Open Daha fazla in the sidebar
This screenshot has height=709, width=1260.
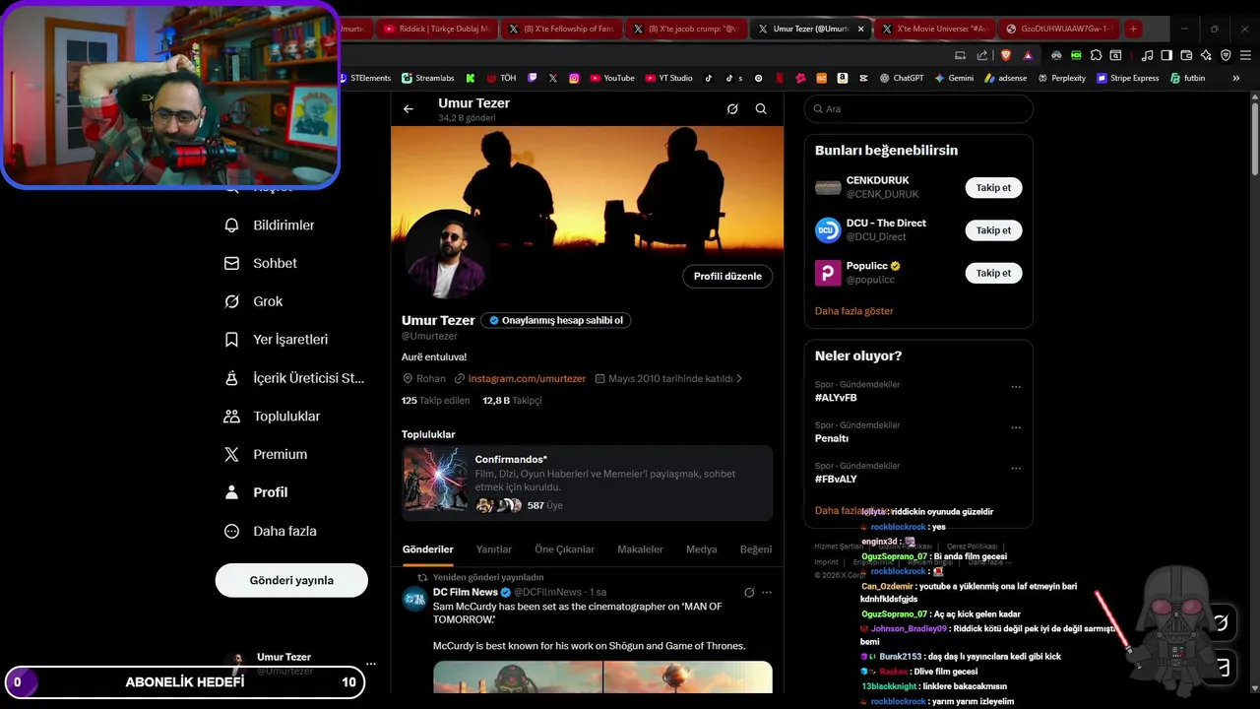coord(272,532)
